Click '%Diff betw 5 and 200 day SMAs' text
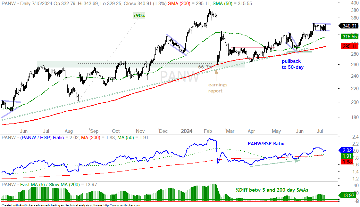 tap(272, 190)
